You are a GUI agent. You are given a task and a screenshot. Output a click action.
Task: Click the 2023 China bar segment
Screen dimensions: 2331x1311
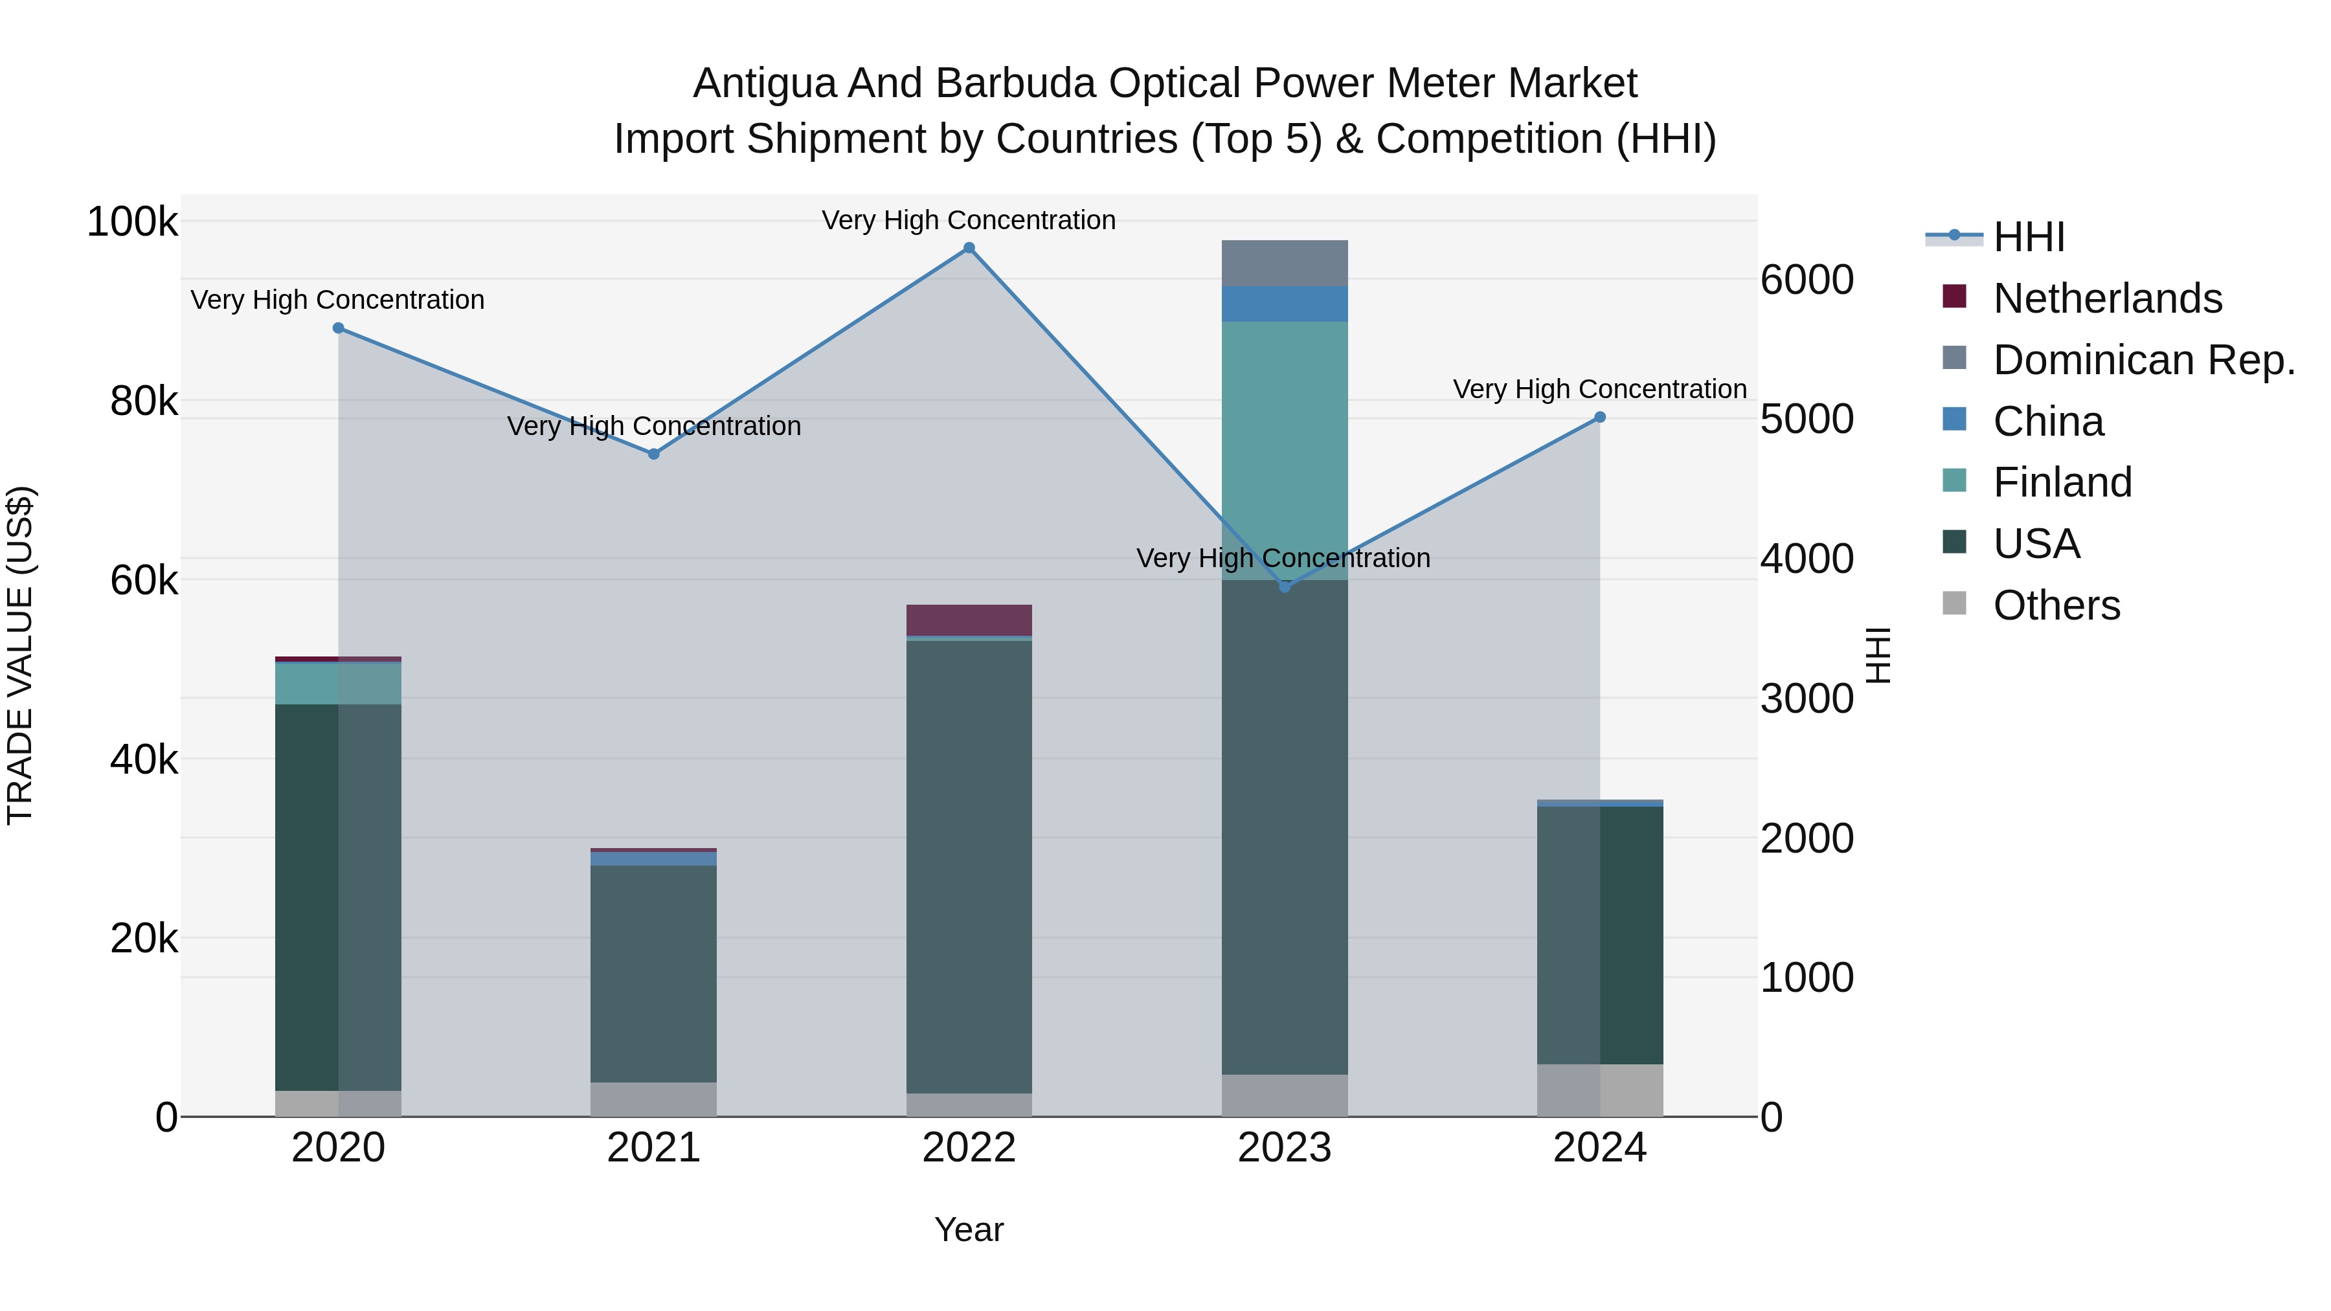[x=1285, y=304]
